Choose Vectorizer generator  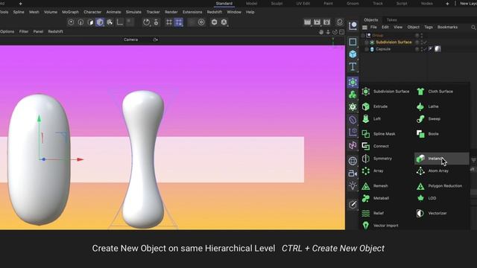point(432,213)
